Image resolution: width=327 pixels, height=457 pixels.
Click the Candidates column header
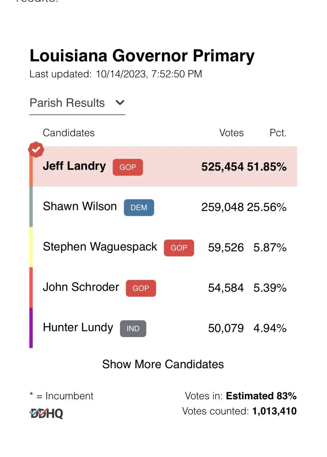click(x=68, y=133)
